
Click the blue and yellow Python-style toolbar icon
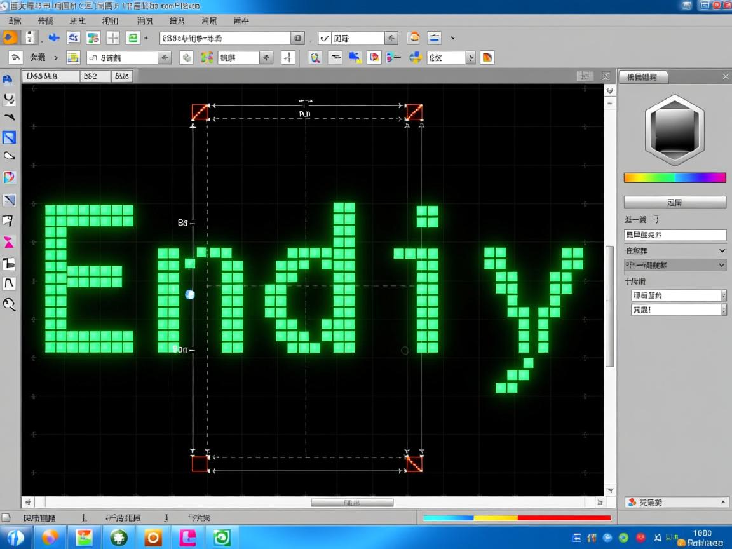coord(416,58)
